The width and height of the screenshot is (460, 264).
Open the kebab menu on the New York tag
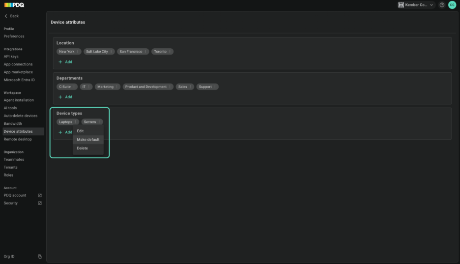[78, 52]
